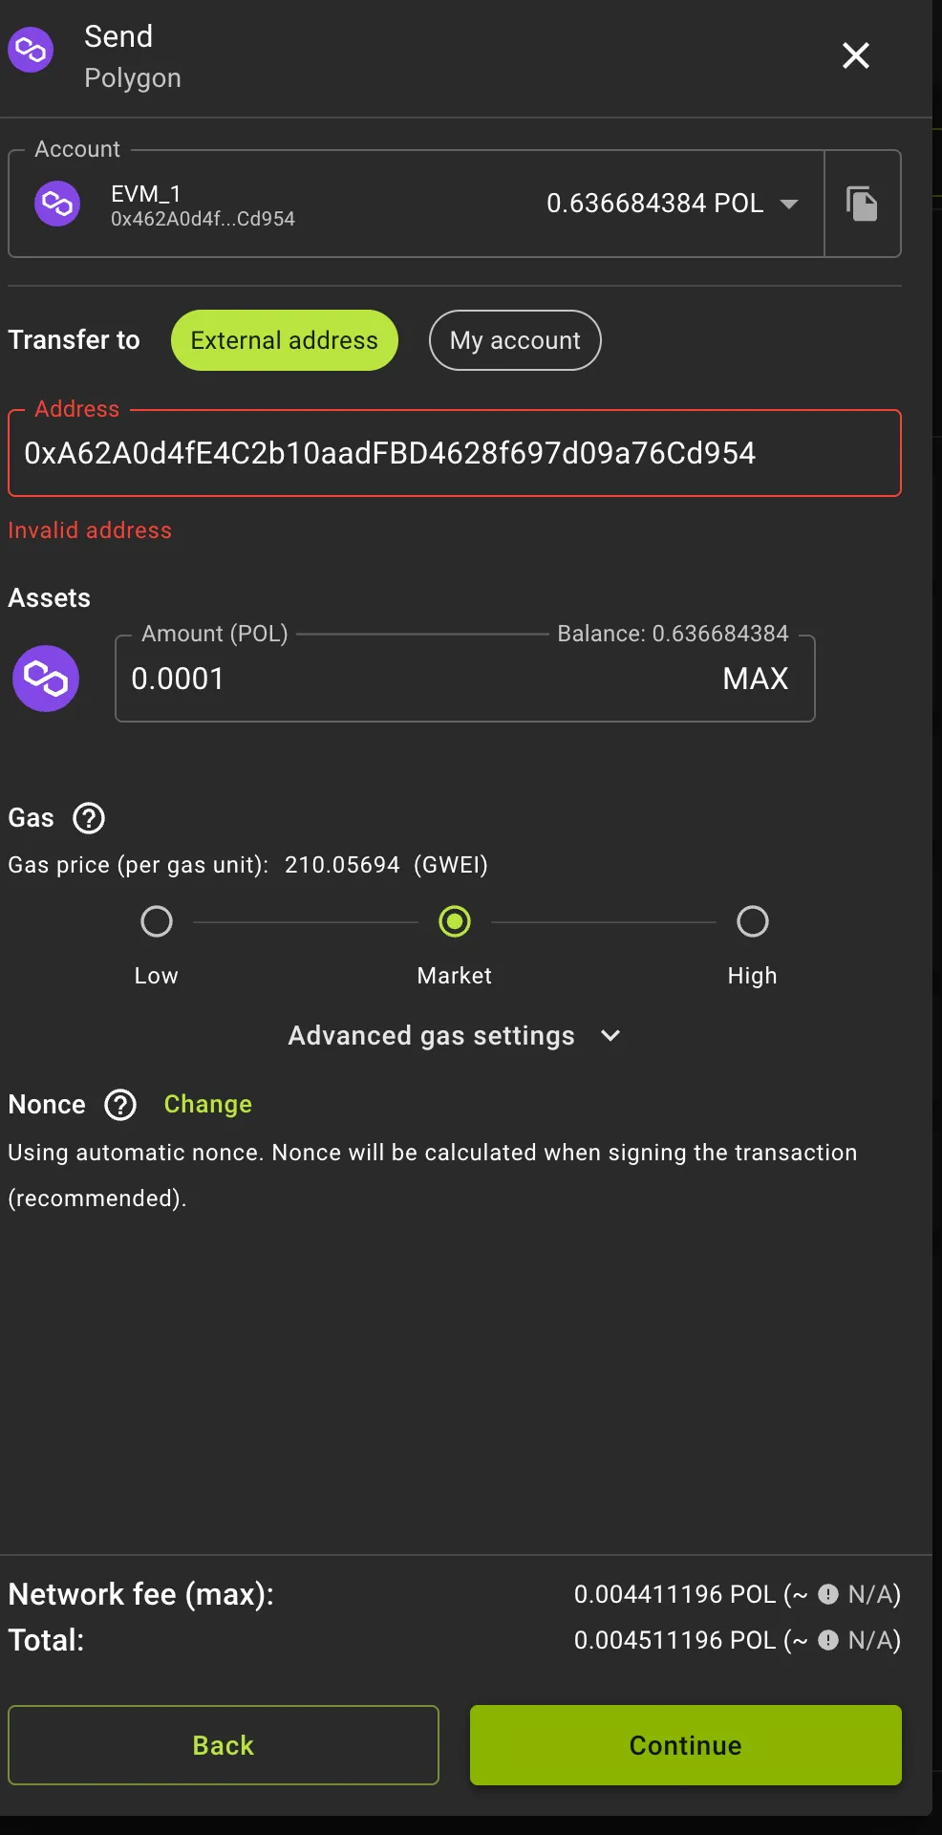Image resolution: width=942 pixels, height=1835 pixels.
Task: Click the Continue button
Action: click(x=686, y=1745)
